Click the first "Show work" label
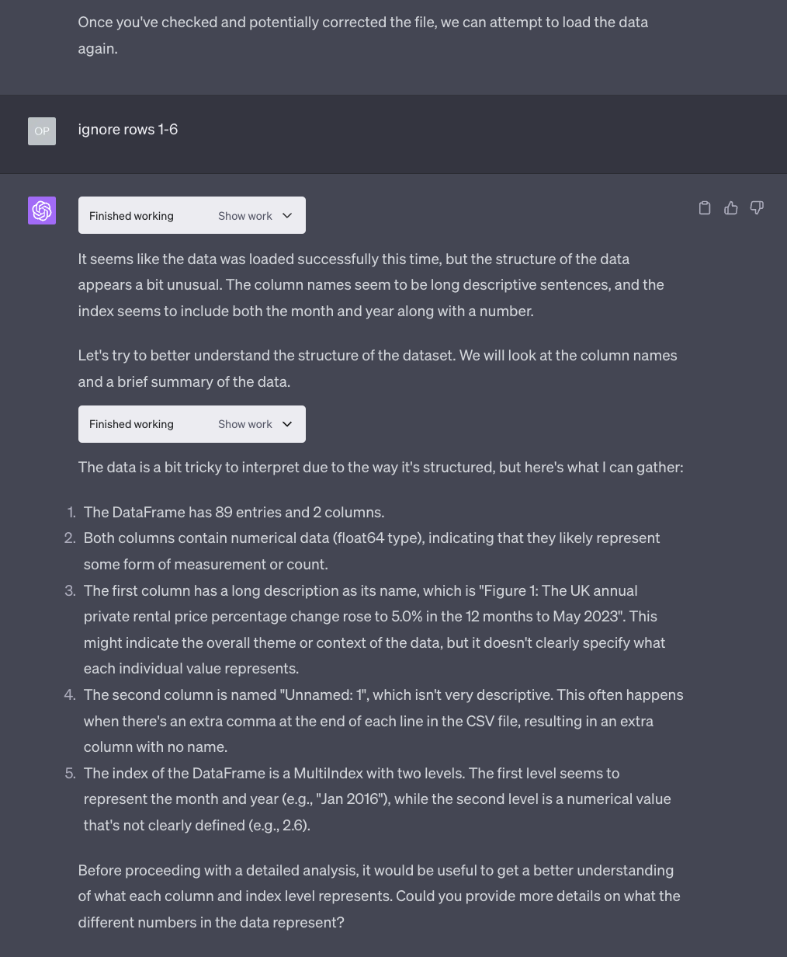The width and height of the screenshot is (787, 957). point(245,216)
